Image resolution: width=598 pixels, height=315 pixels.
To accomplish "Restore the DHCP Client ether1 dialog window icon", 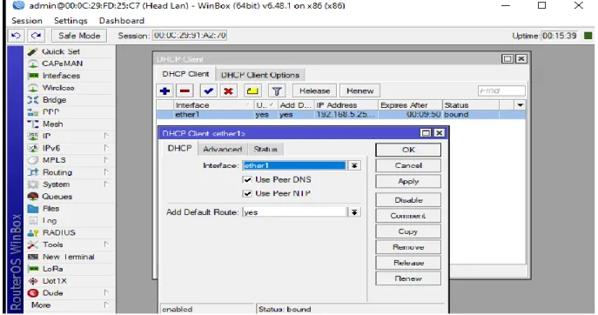I will point(426,133).
